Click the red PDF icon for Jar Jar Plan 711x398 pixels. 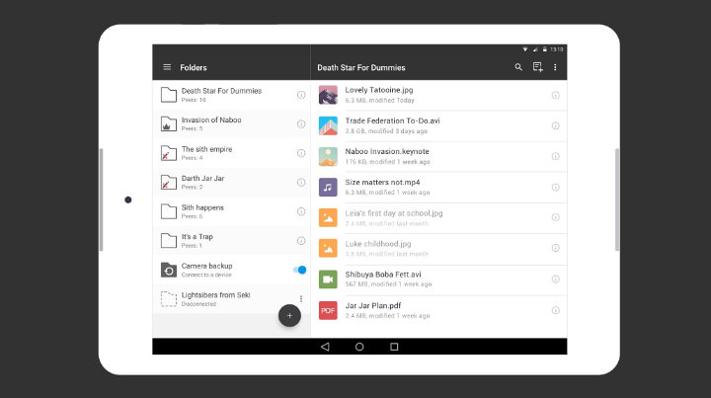(328, 310)
